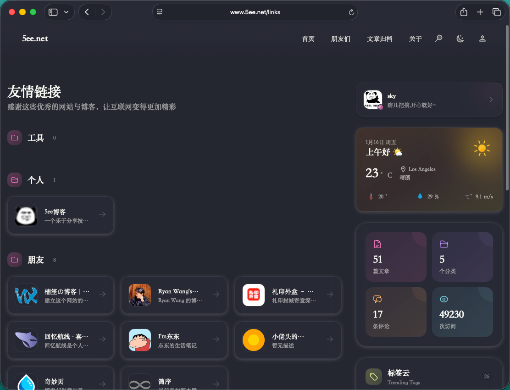
Task: Open the 首页 nav menu item
Action: (308, 39)
